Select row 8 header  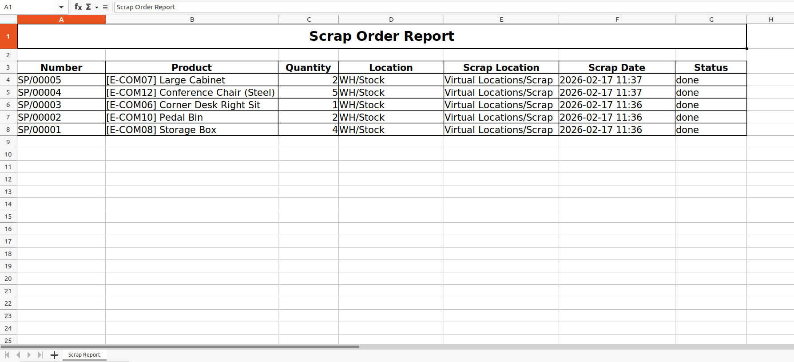[8, 130]
